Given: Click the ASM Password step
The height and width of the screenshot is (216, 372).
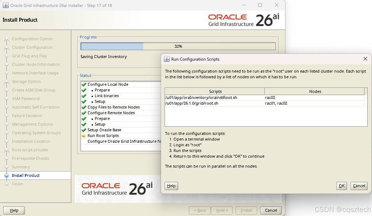Looking at the screenshot, I should pos(26,98).
